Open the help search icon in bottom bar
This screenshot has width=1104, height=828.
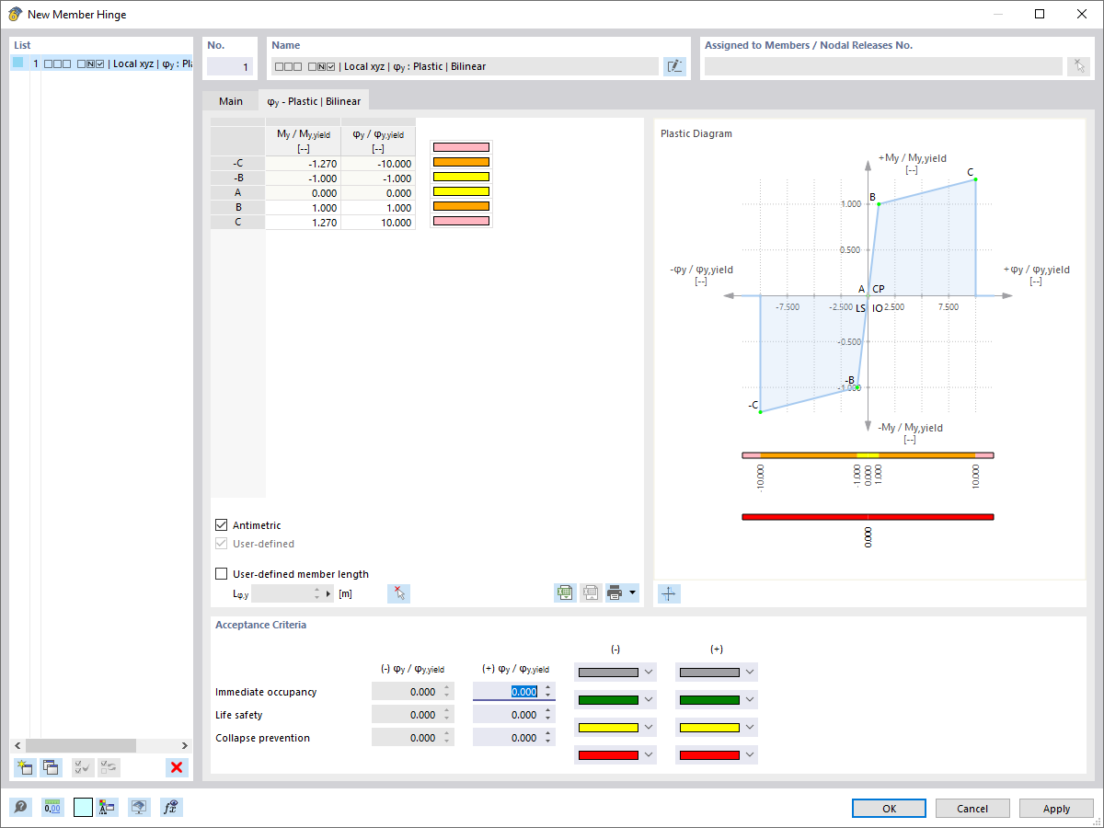(x=20, y=808)
